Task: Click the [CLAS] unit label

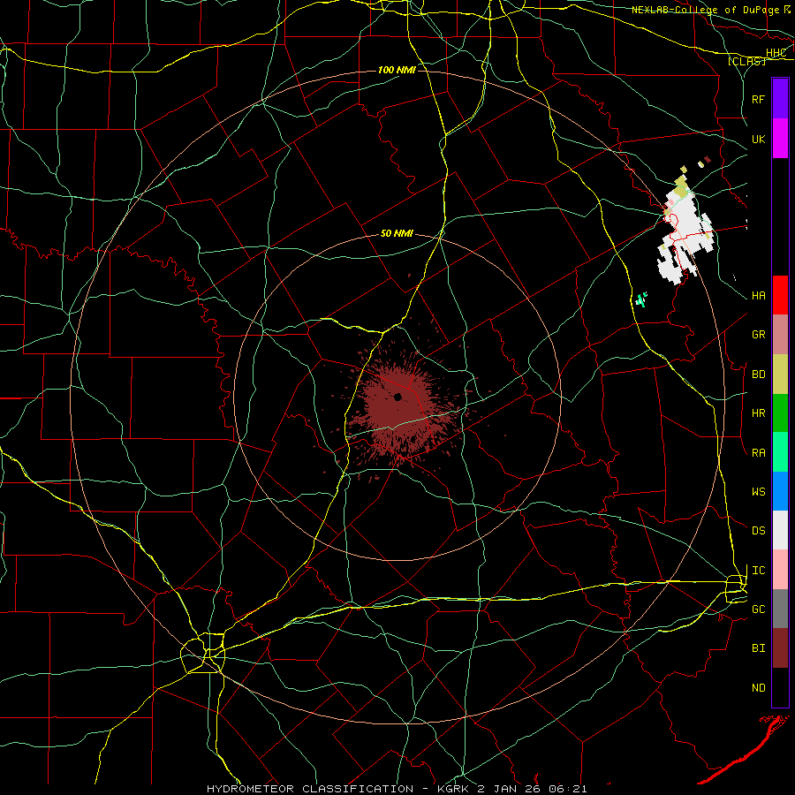Action: coord(746,61)
